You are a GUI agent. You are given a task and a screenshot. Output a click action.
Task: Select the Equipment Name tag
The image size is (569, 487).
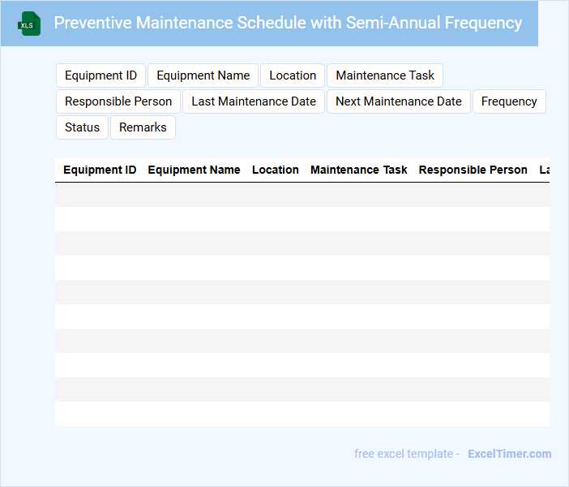click(x=203, y=75)
